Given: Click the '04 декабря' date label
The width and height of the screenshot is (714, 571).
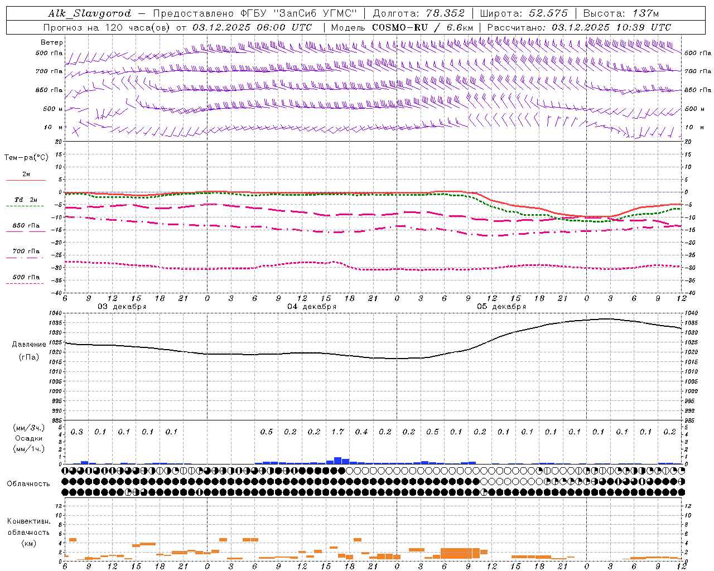Looking at the screenshot, I should 312,307.
